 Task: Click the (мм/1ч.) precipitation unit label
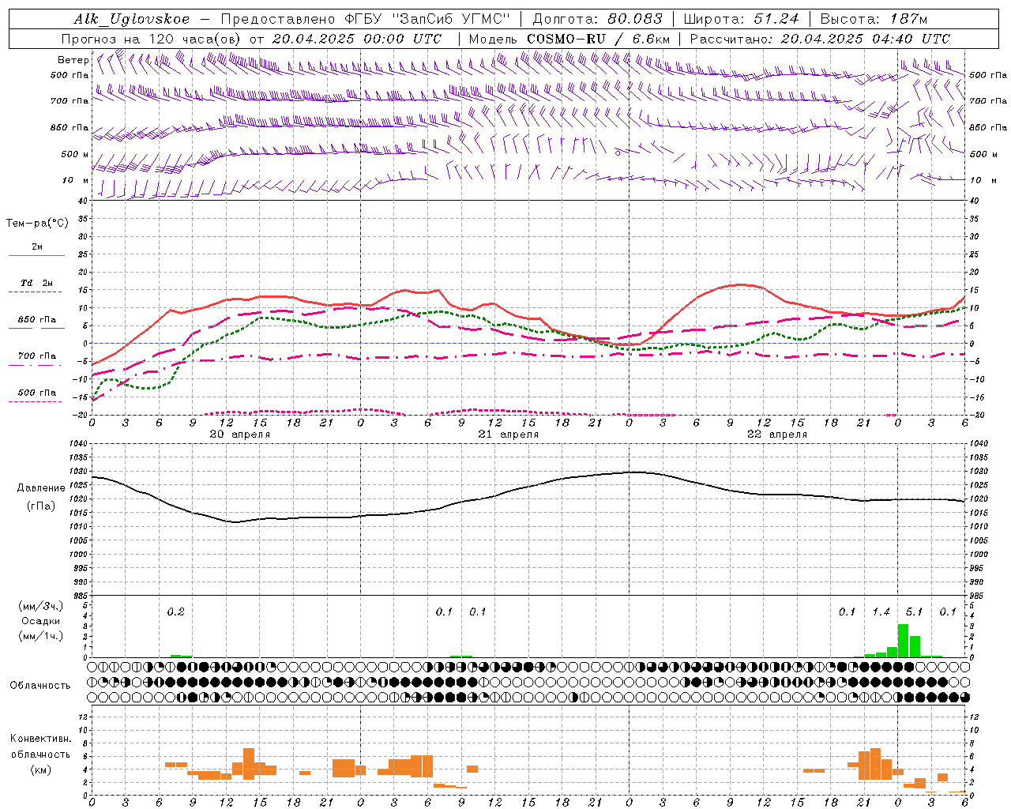41,636
